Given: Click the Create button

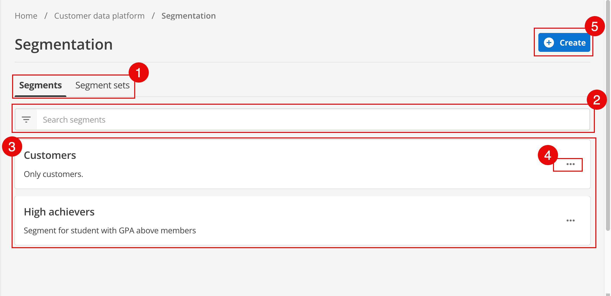Looking at the screenshot, I should point(564,42).
